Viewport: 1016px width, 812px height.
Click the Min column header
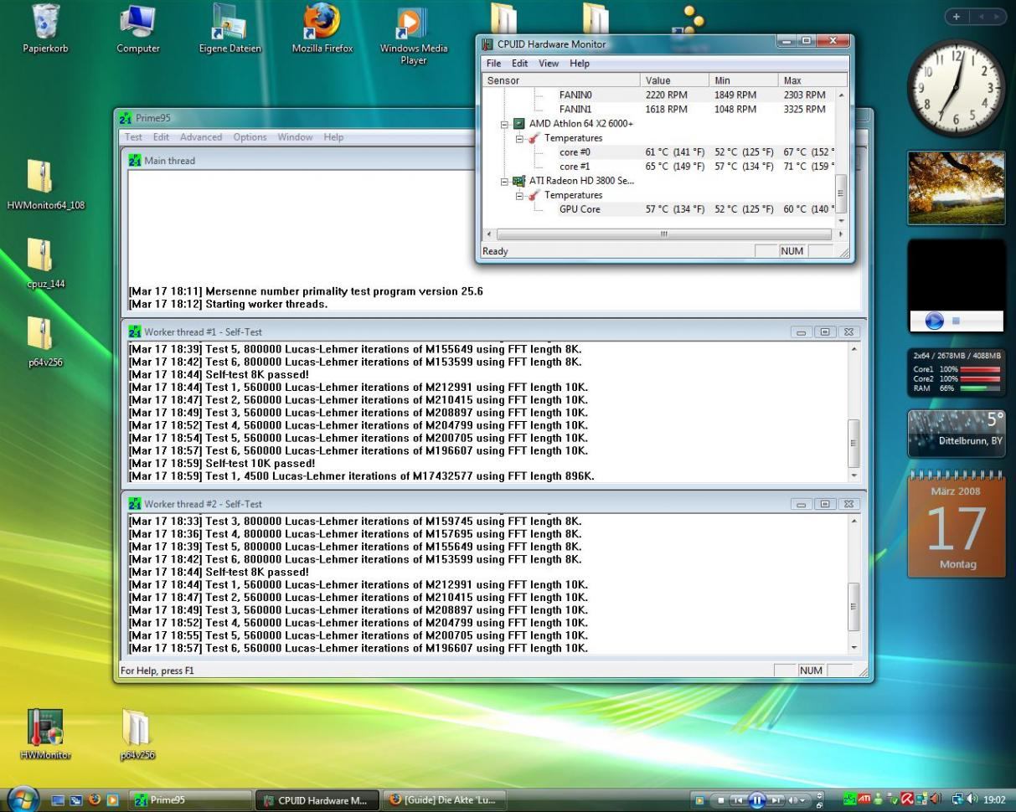[x=743, y=80]
